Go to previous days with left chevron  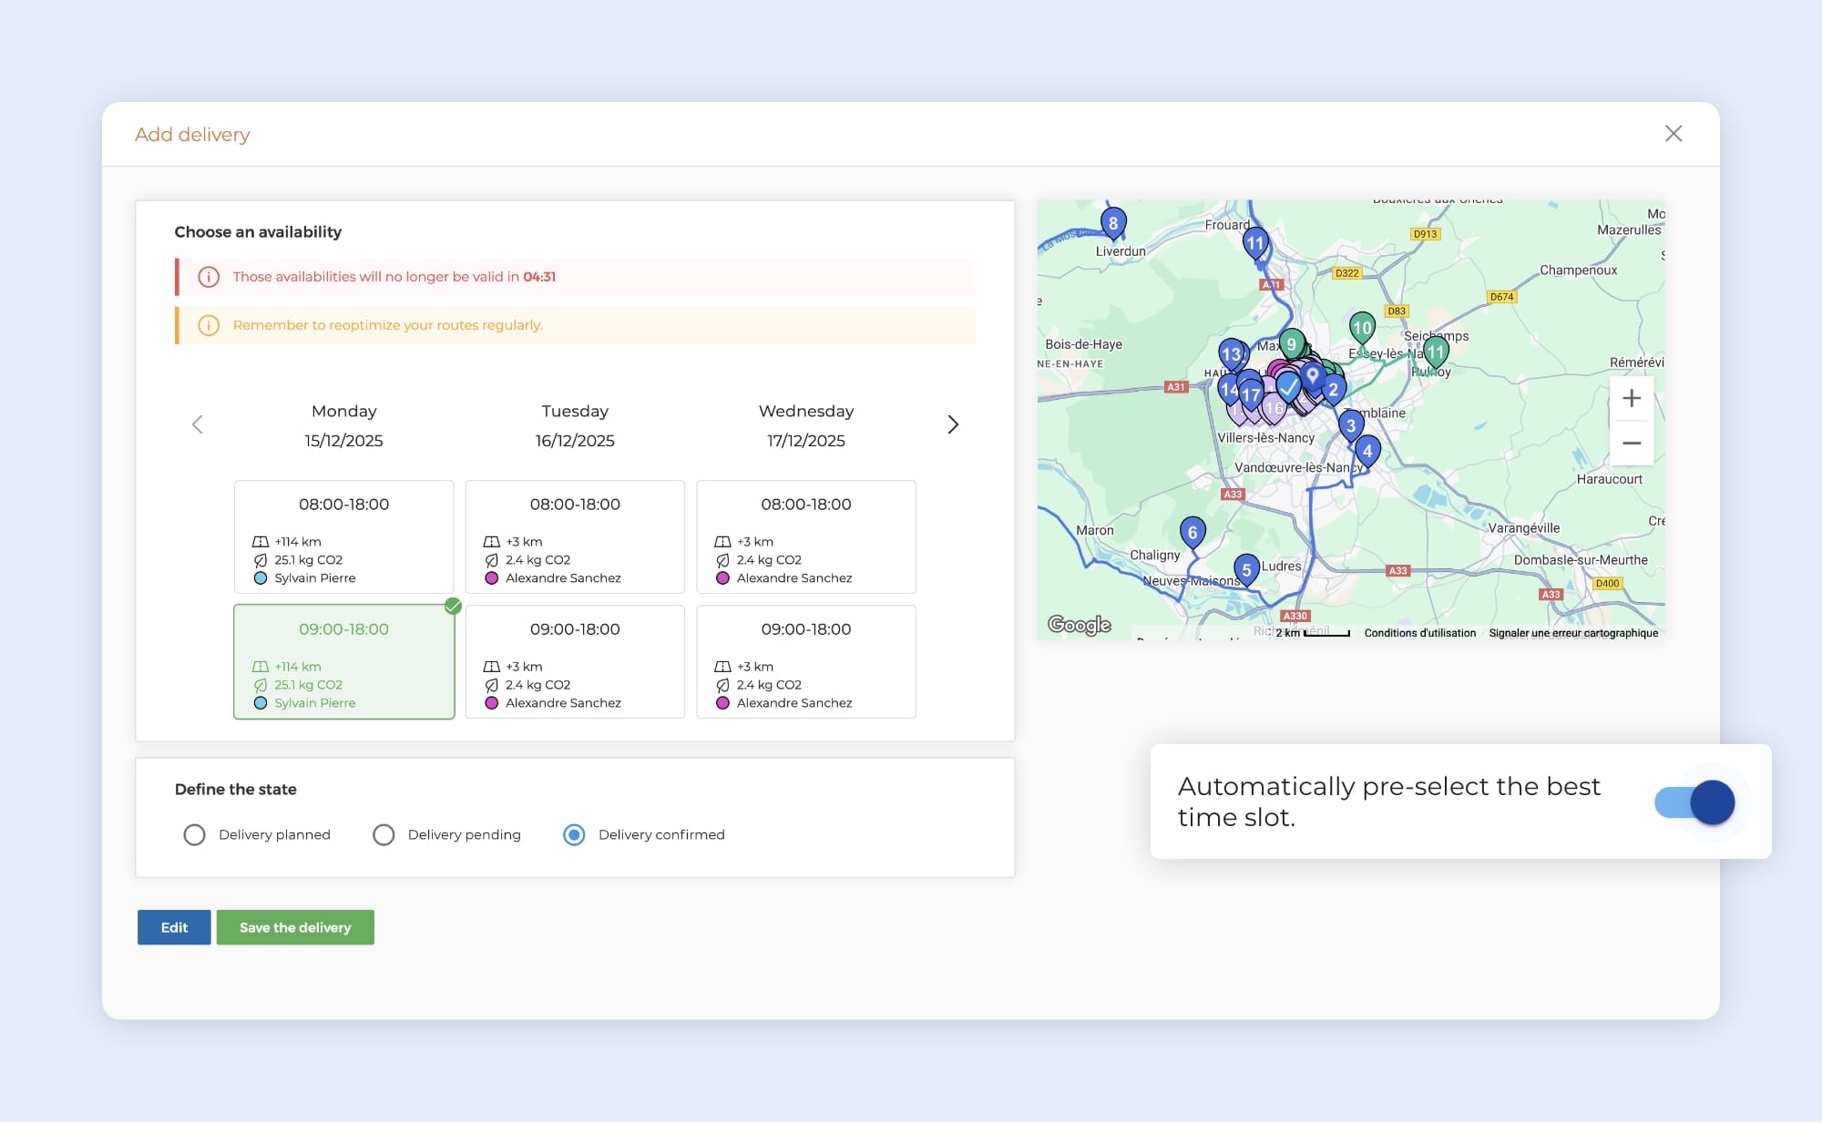click(x=198, y=424)
